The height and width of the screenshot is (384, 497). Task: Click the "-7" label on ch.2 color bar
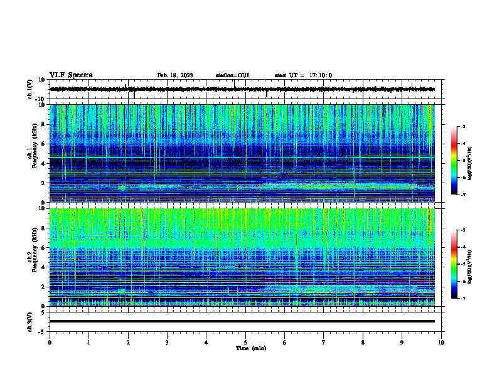pyautogui.click(x=462, y=298)
